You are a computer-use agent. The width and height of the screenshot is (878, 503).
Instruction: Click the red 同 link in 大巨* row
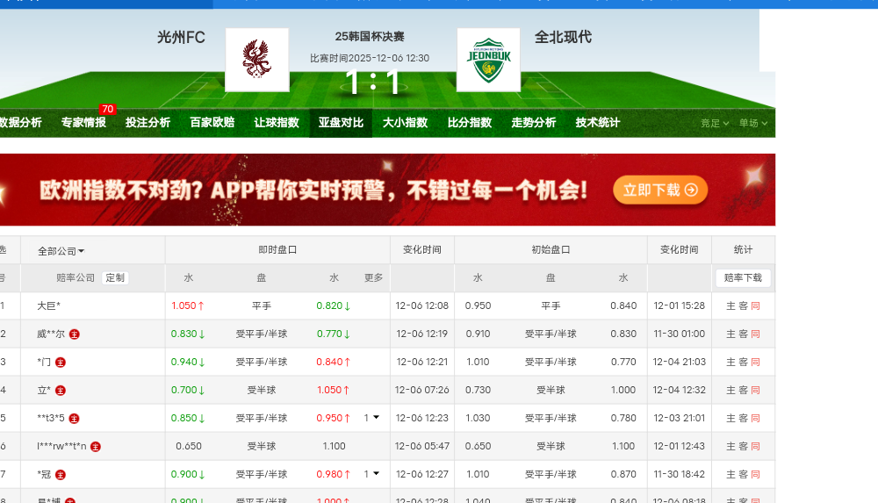(755, 306)
